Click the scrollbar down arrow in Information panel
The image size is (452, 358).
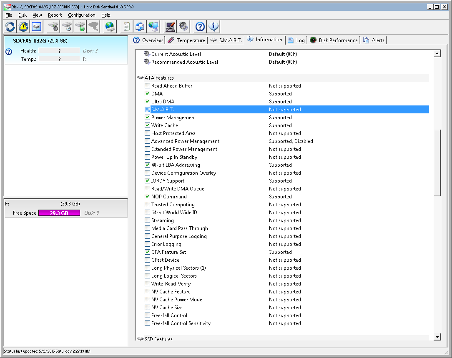pyautogui.click(x=437, y=337)
